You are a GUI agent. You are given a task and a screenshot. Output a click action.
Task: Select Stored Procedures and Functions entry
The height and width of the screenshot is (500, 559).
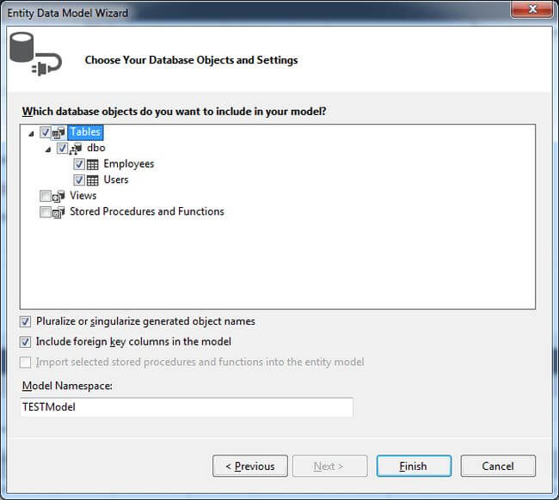pos(147,211)
